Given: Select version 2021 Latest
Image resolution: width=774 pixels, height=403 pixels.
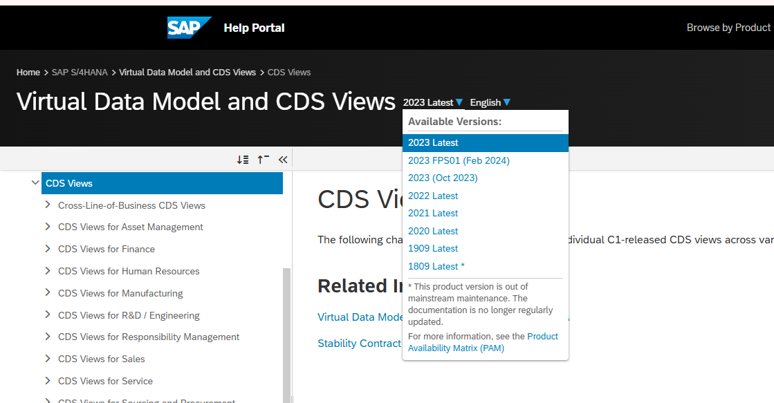Looking at the screenshot, I should coord(433,213).
